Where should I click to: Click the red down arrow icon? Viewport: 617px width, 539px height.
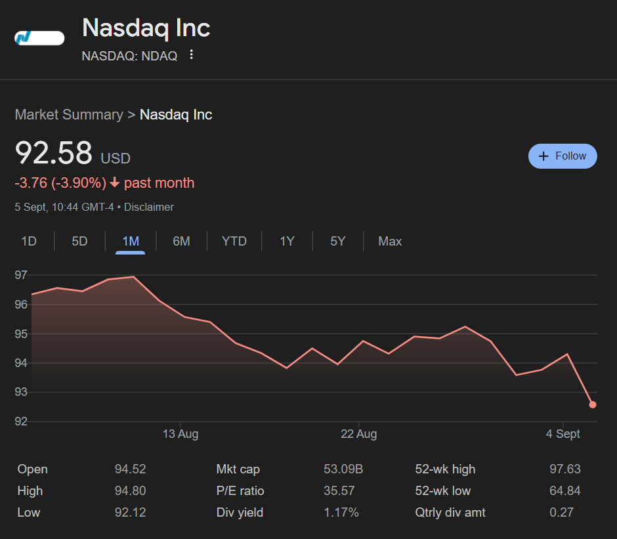[x=115, y=183]
